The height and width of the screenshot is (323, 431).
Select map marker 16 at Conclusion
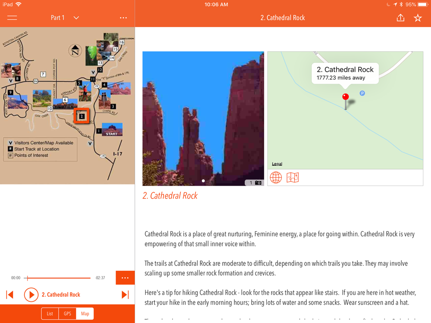[x=122, y=42]
